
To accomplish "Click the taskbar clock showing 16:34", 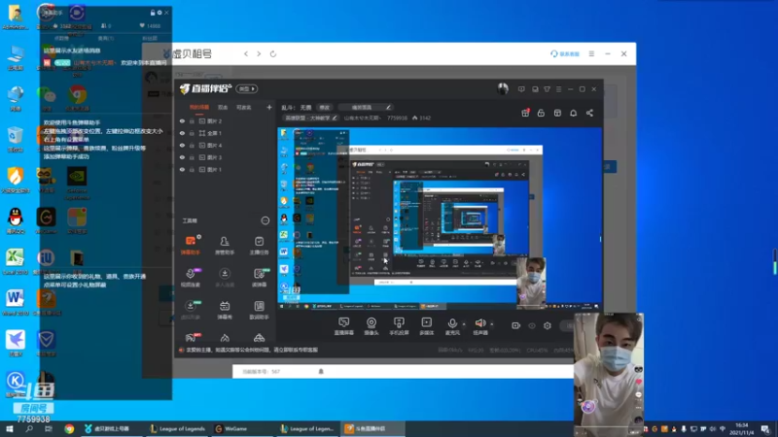I will pos(742,429).
